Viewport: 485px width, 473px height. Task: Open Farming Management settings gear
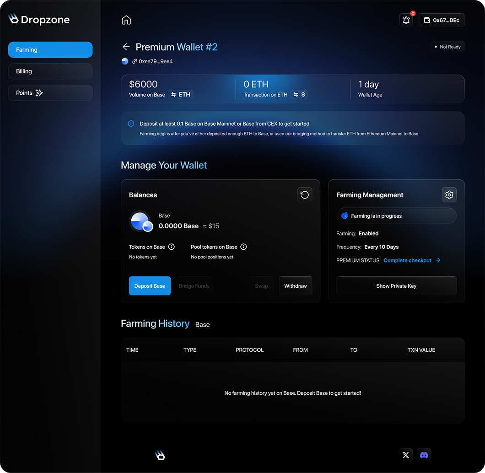tap(449, 195)
